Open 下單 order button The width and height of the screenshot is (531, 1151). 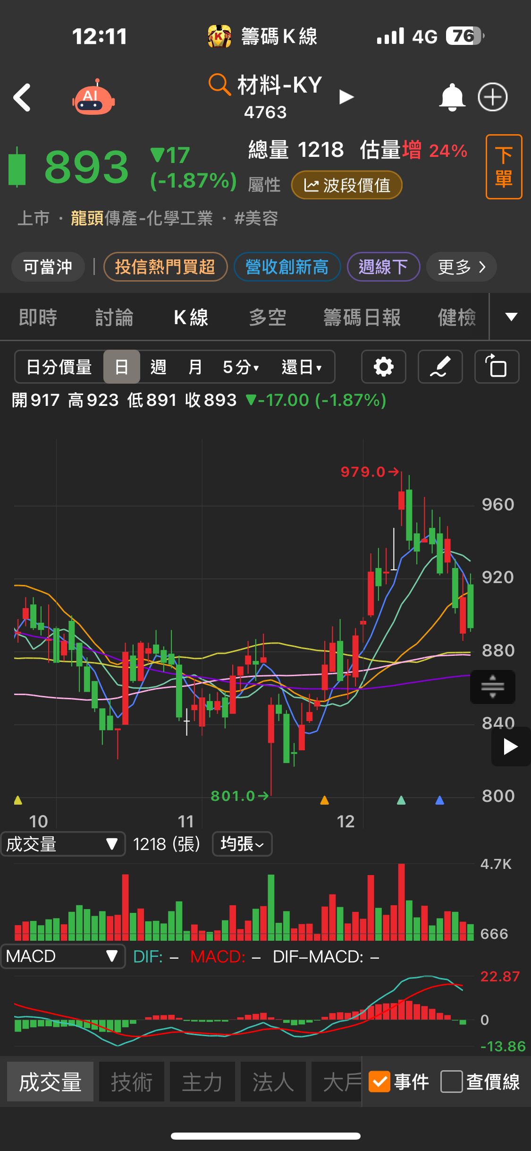click(x=504, y=167)
